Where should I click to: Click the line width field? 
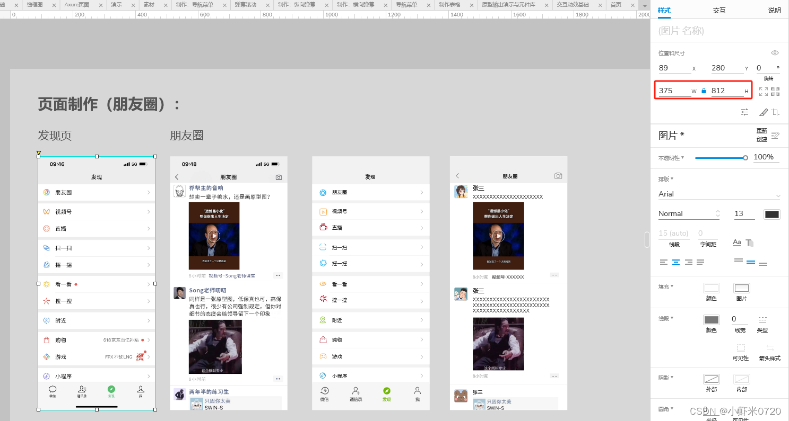740,319
